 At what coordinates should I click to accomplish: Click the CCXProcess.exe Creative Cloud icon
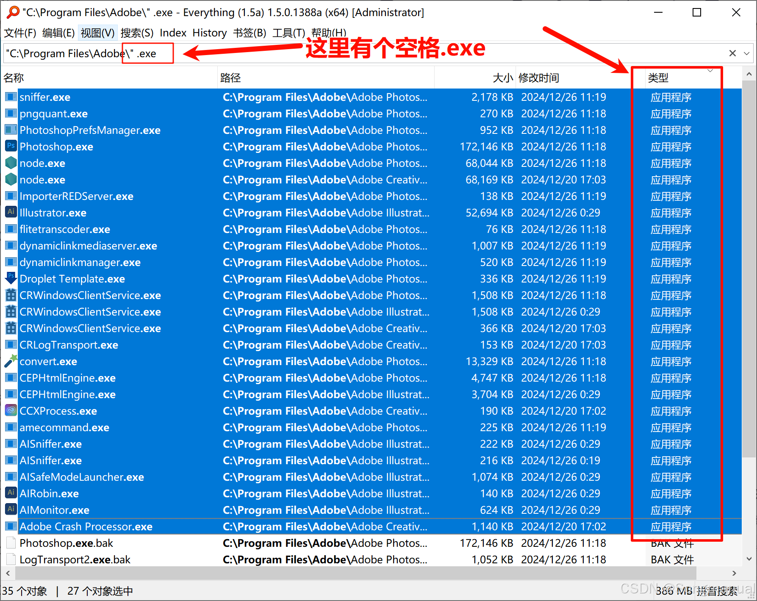coord(11,411)
